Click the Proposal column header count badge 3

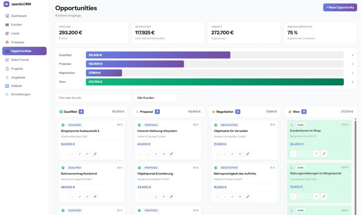coord(157,112)
